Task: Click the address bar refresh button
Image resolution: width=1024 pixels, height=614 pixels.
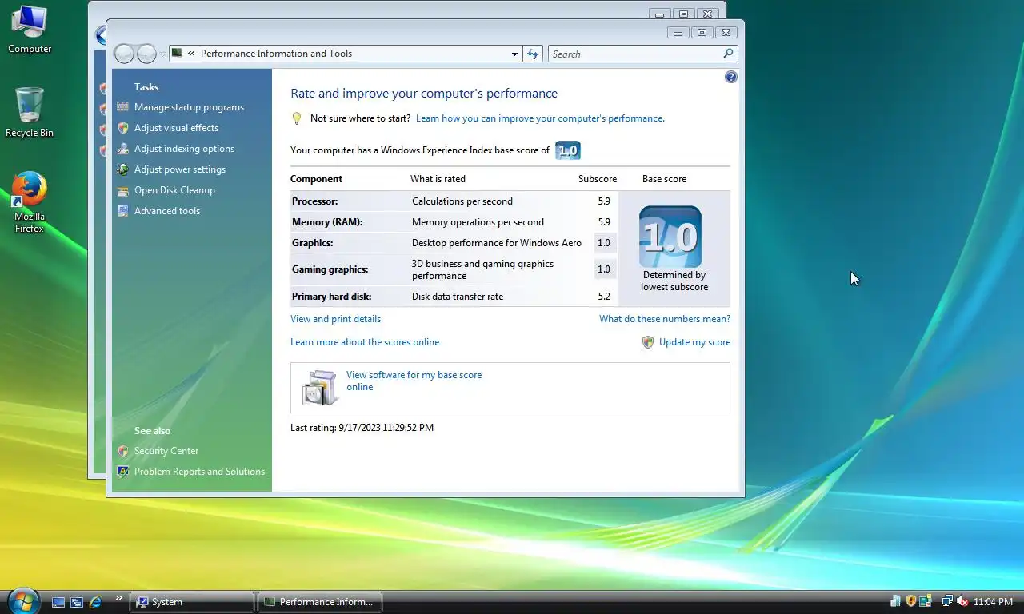Action: pos(533,54)
